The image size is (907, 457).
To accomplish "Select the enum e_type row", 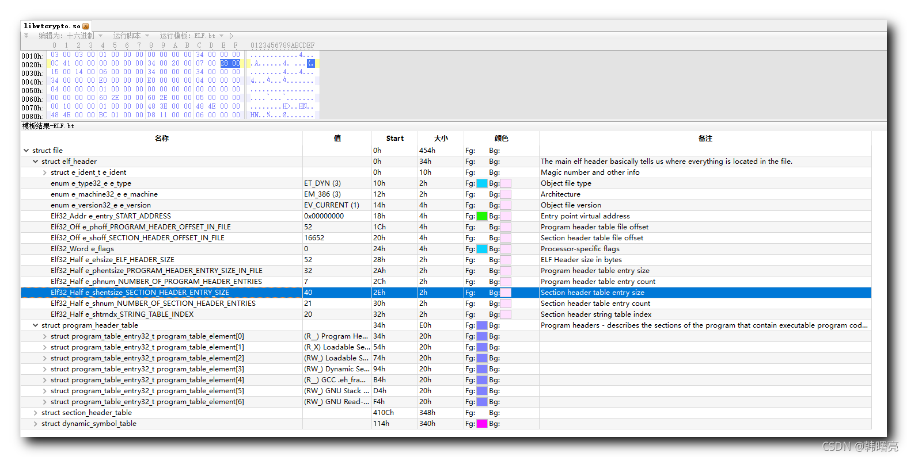I will (x=446, y=183).
